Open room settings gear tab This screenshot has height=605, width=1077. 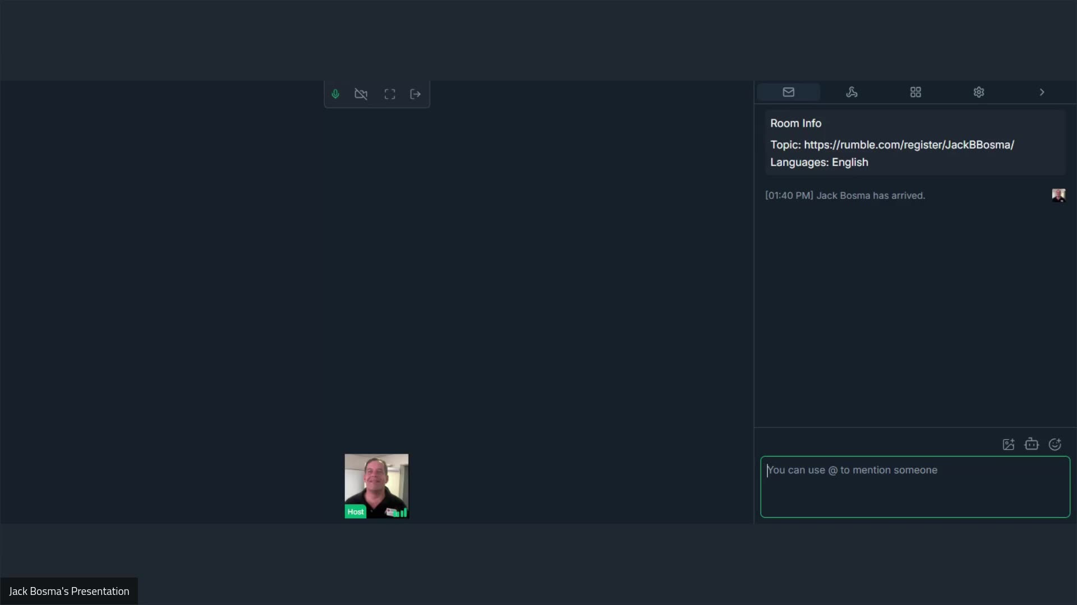click(979, 92)
